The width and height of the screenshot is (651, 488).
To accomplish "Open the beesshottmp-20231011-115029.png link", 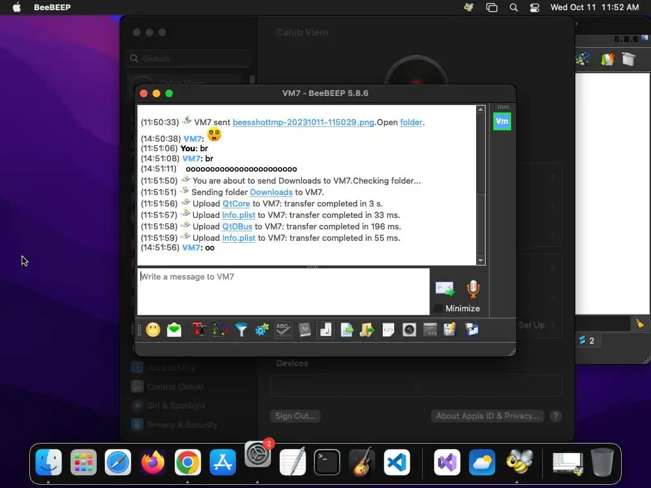I will pos(303,123).
